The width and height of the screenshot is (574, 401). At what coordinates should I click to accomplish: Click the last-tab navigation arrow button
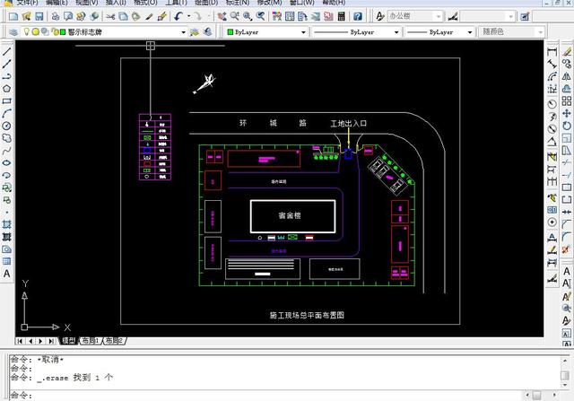click(51, 341)
